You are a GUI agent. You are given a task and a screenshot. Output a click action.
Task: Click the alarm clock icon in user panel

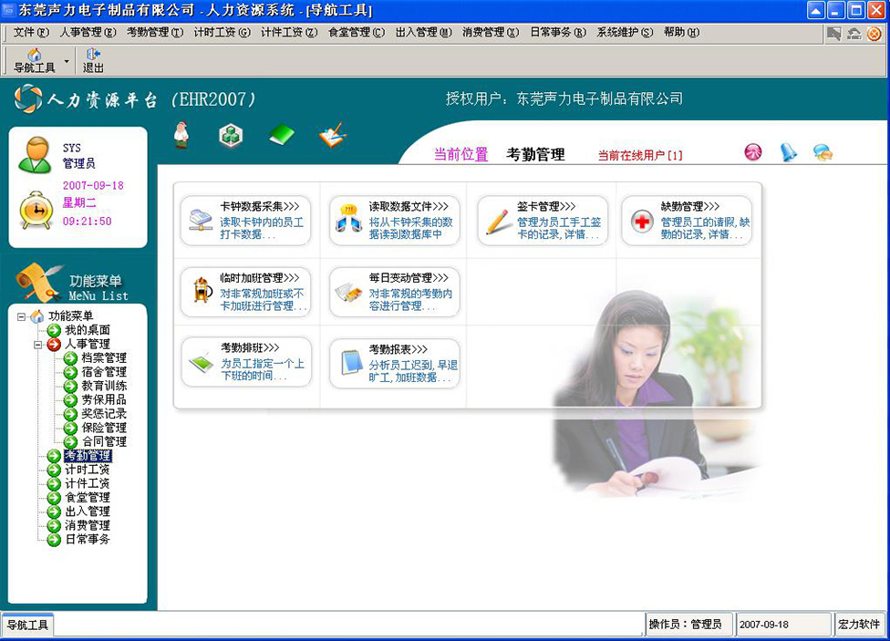36,210
